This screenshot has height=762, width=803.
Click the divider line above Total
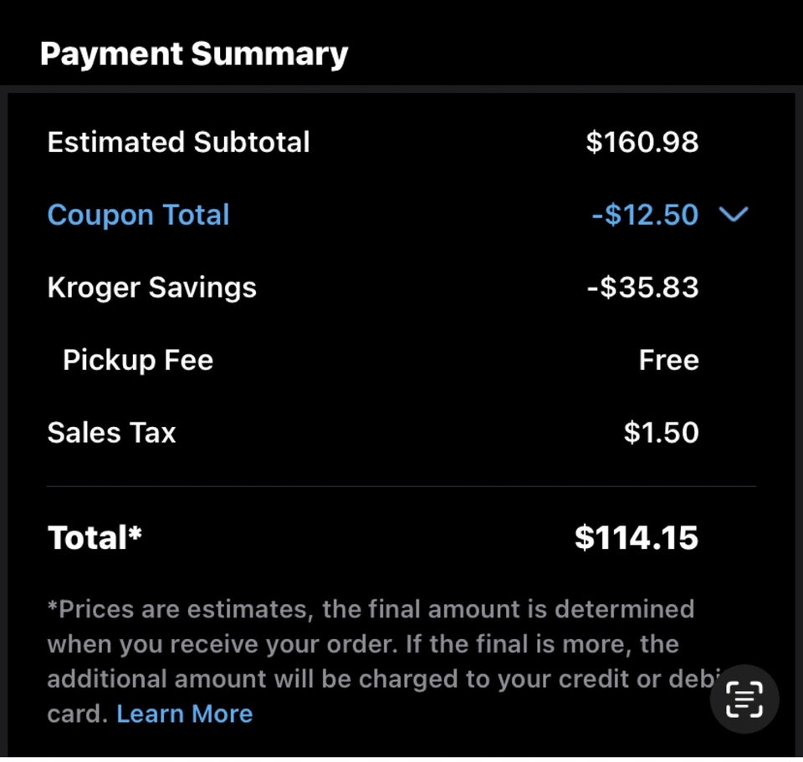(401, 485)
